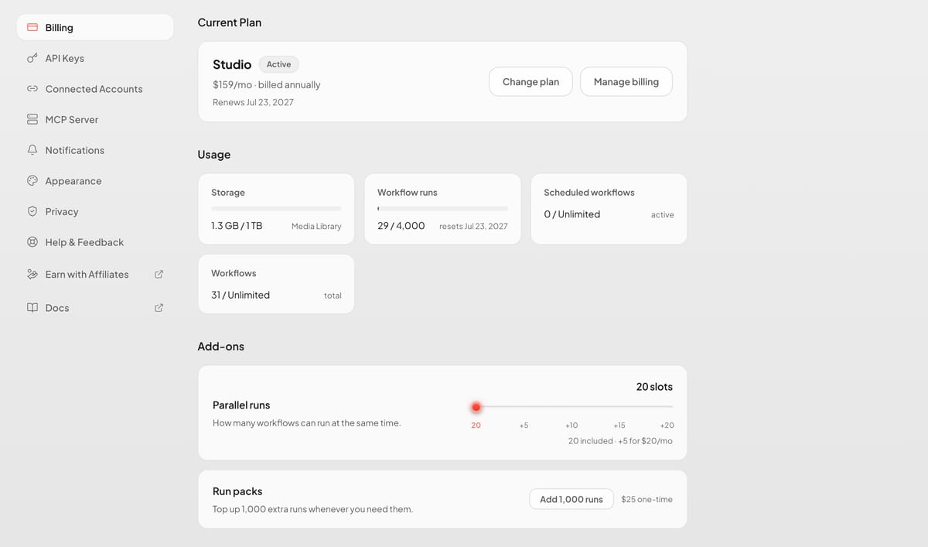The image size is (928, 547).
Task: Click the '1.3 GB / 1 TB' storage value
Action: (237, 226)
